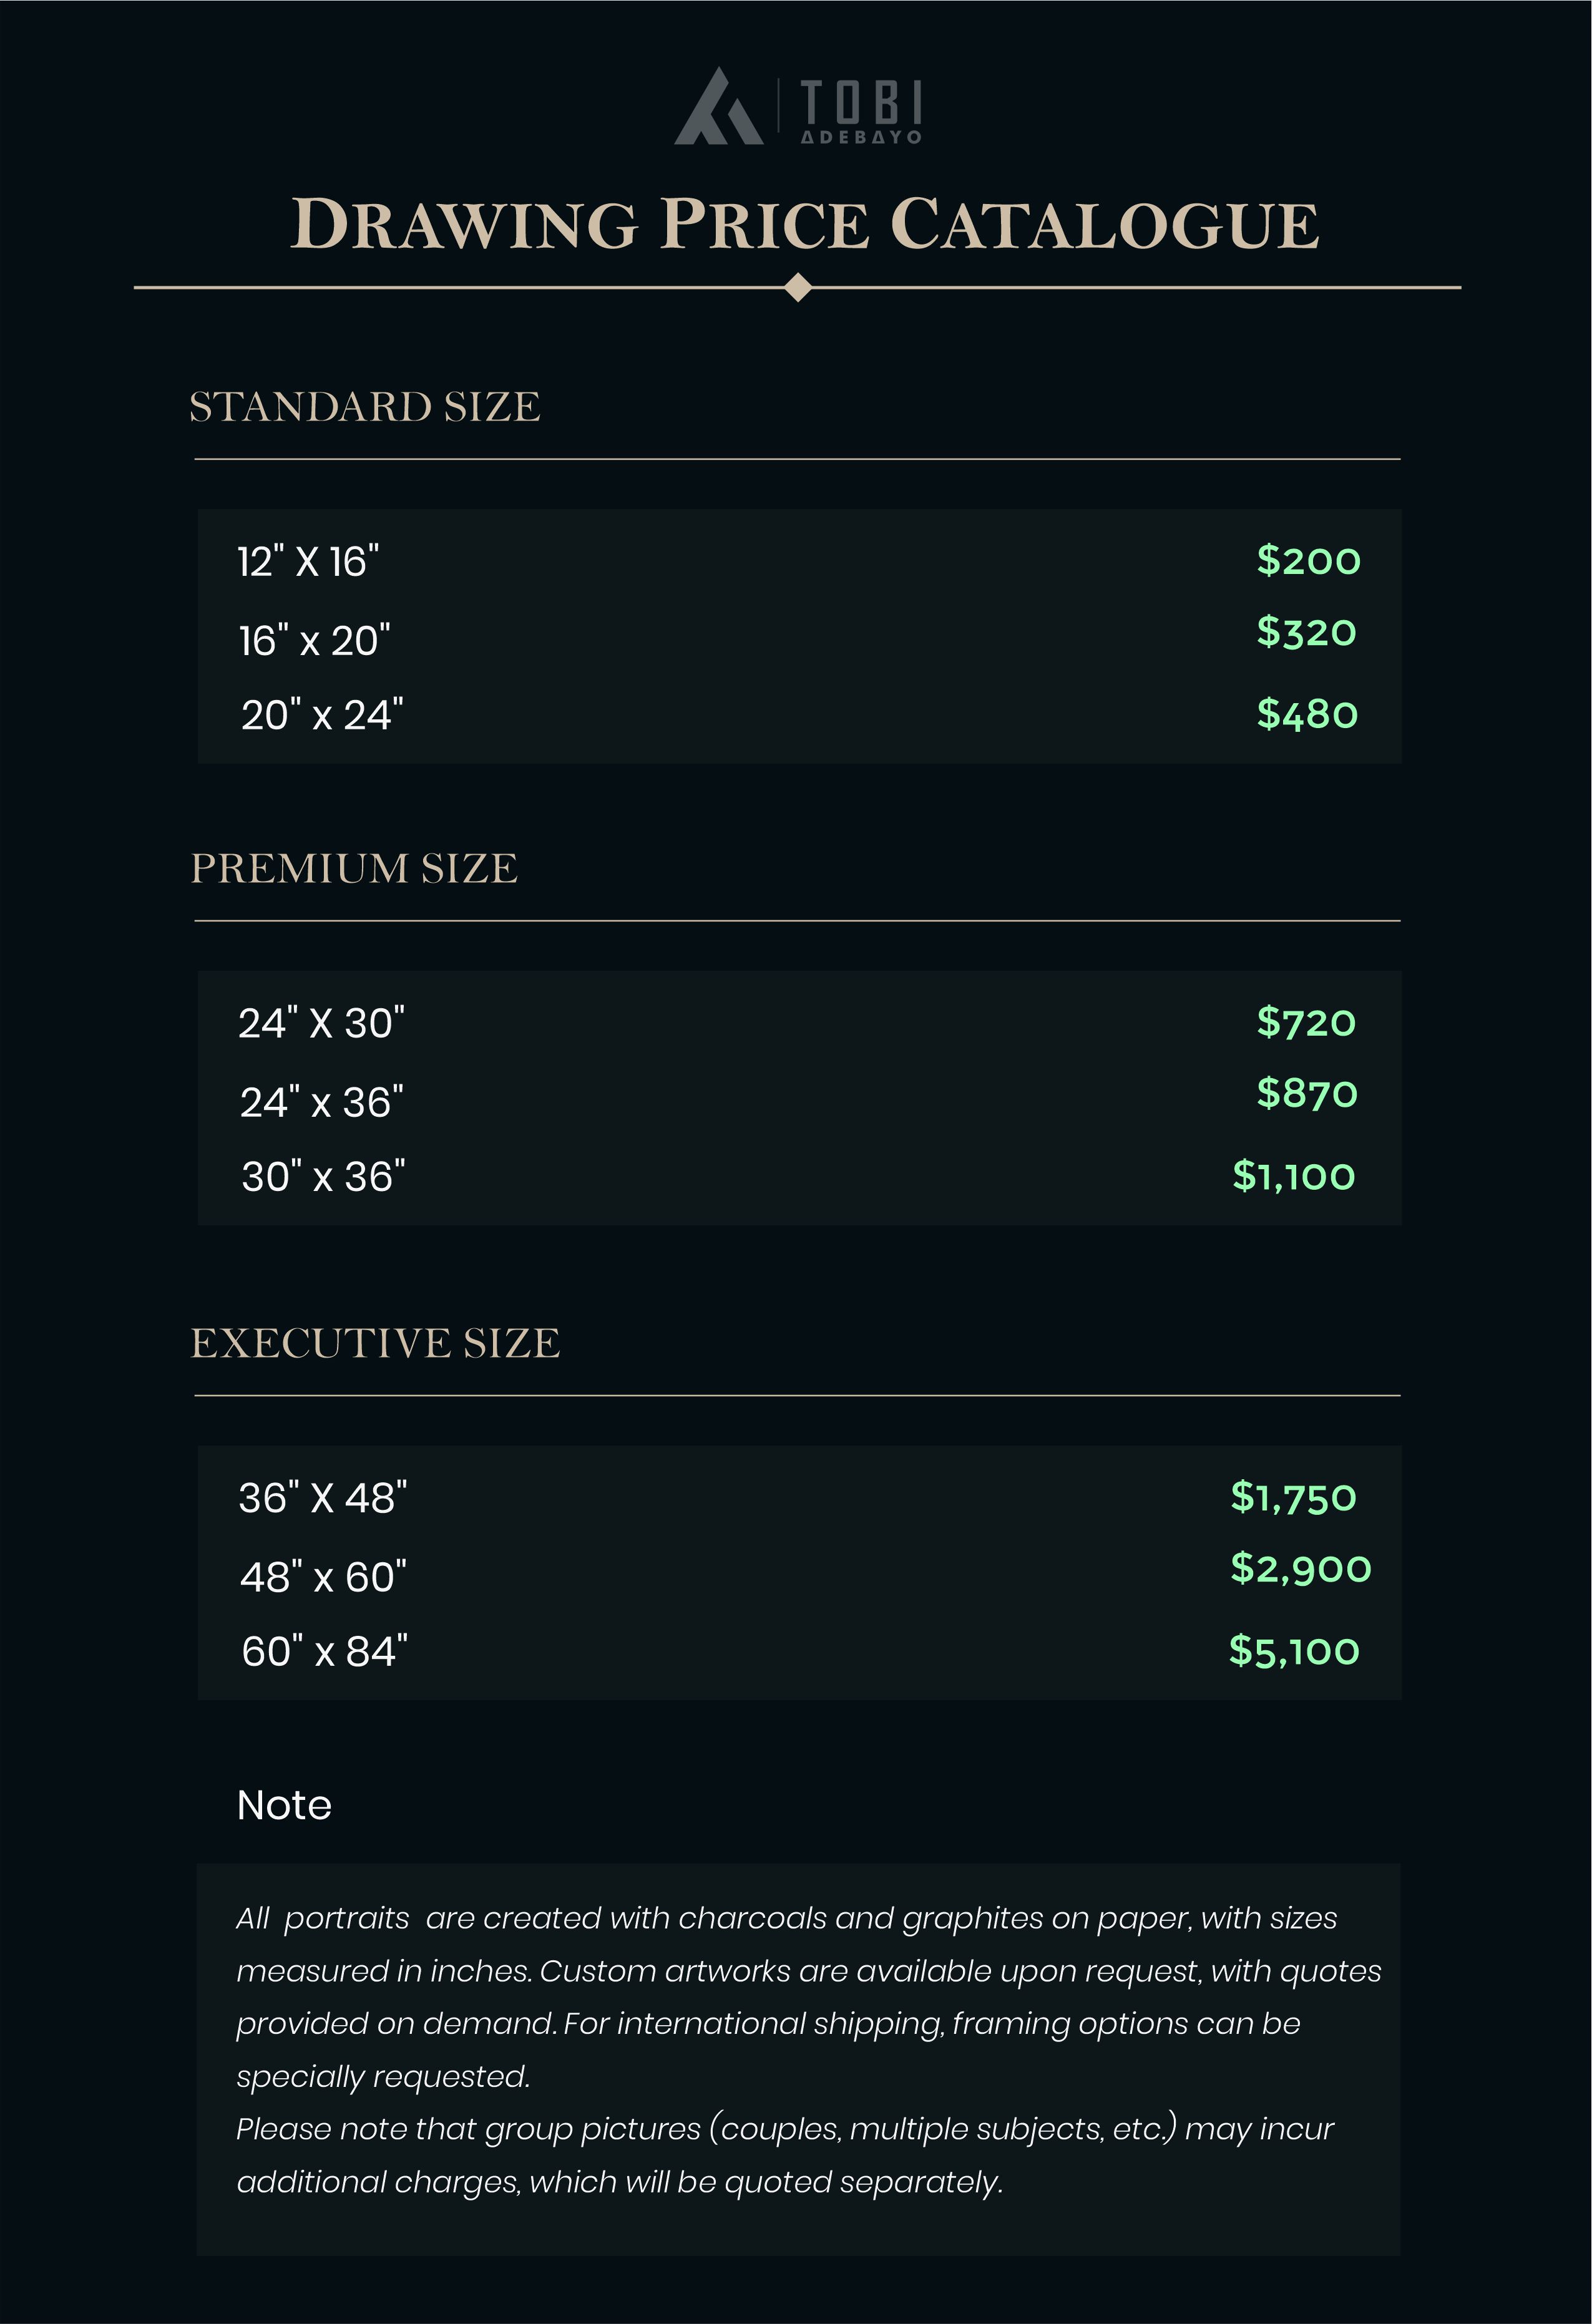The height and width of the screenshot is (2324, 1592).
Task: Select the 16" x 20" size entry
Action: pyautogui.click(x=314, y=641)
